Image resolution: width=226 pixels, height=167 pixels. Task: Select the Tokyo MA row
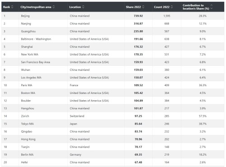(x=113, y=124)
